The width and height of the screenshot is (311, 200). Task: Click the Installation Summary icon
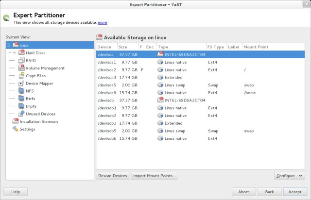coord(16,121)
